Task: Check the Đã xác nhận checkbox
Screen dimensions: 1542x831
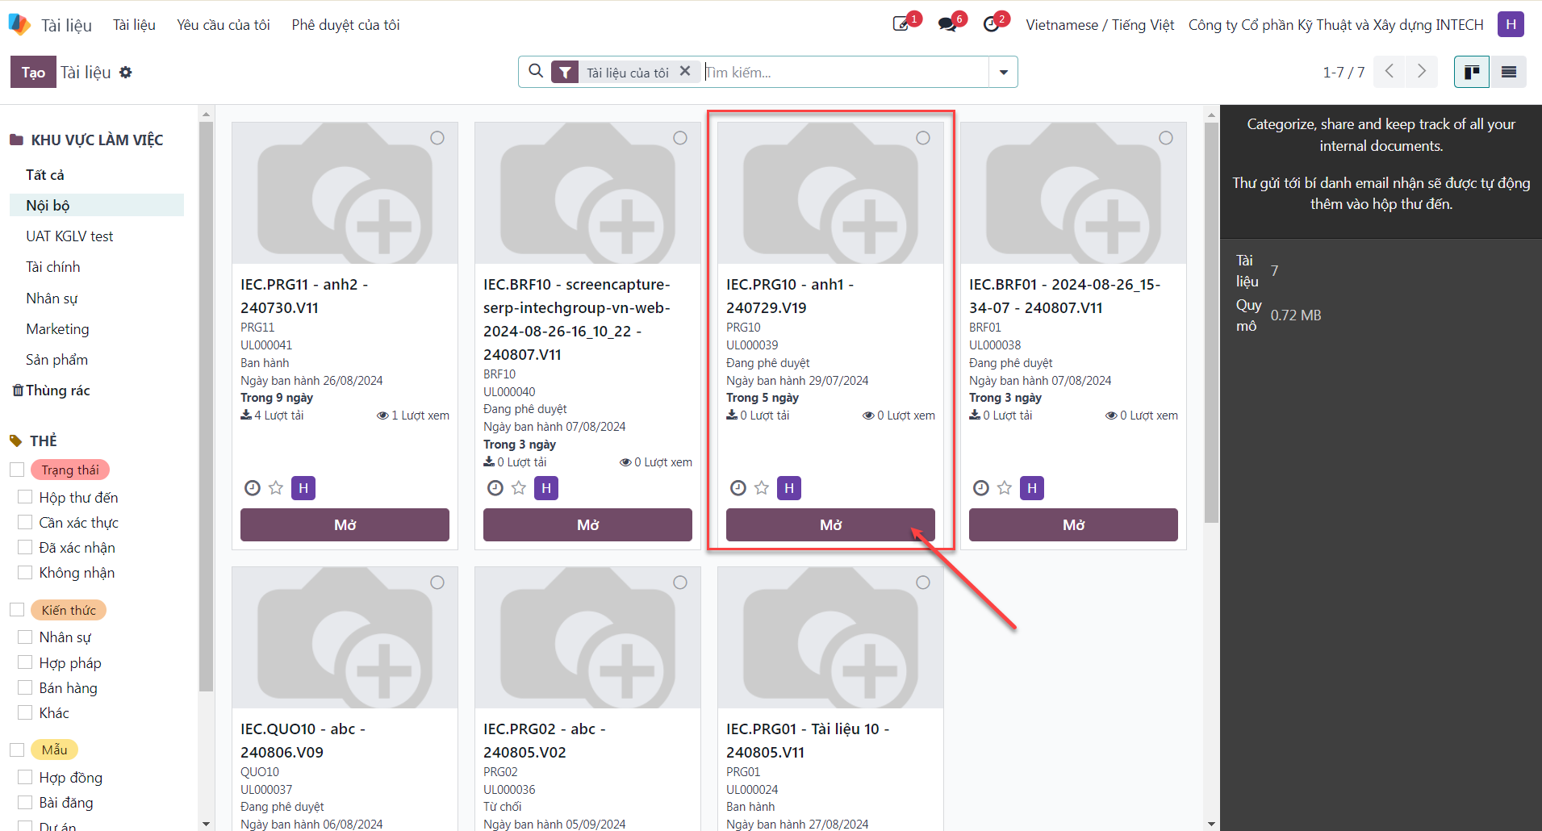Action: pos(25,547)
